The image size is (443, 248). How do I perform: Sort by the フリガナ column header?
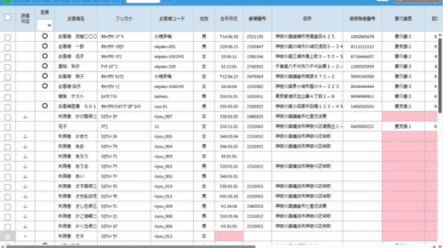coord(124,19)
